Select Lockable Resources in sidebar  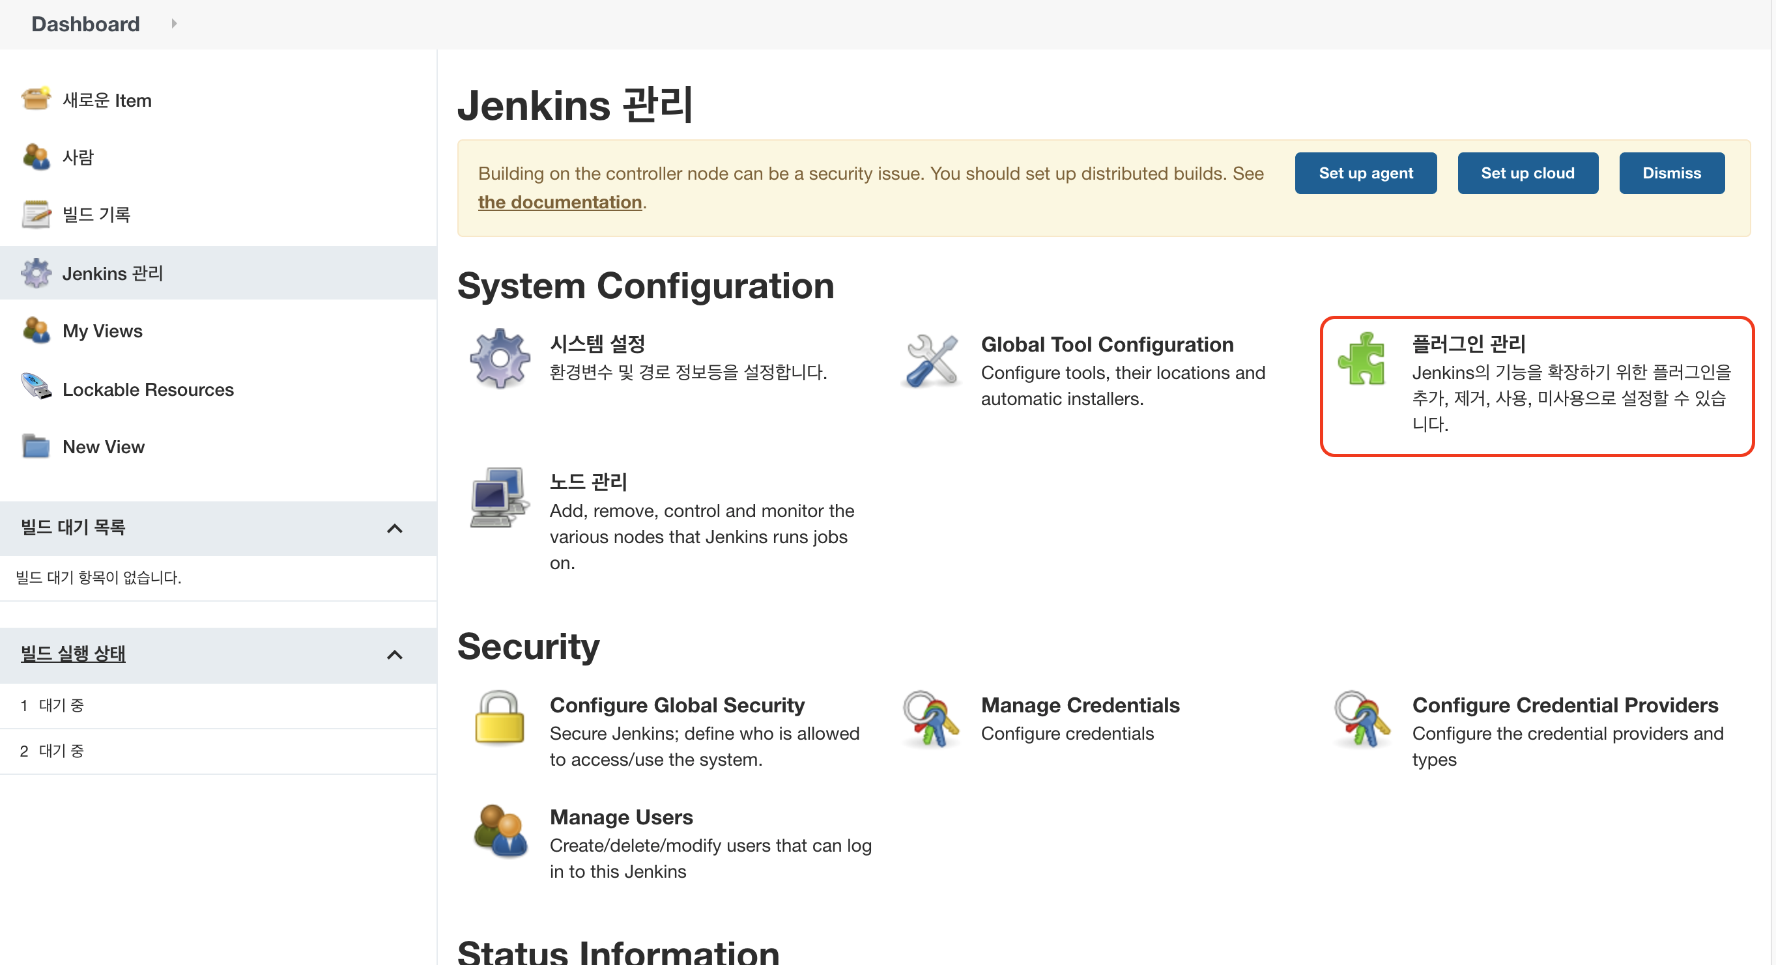tap(147, 389)
